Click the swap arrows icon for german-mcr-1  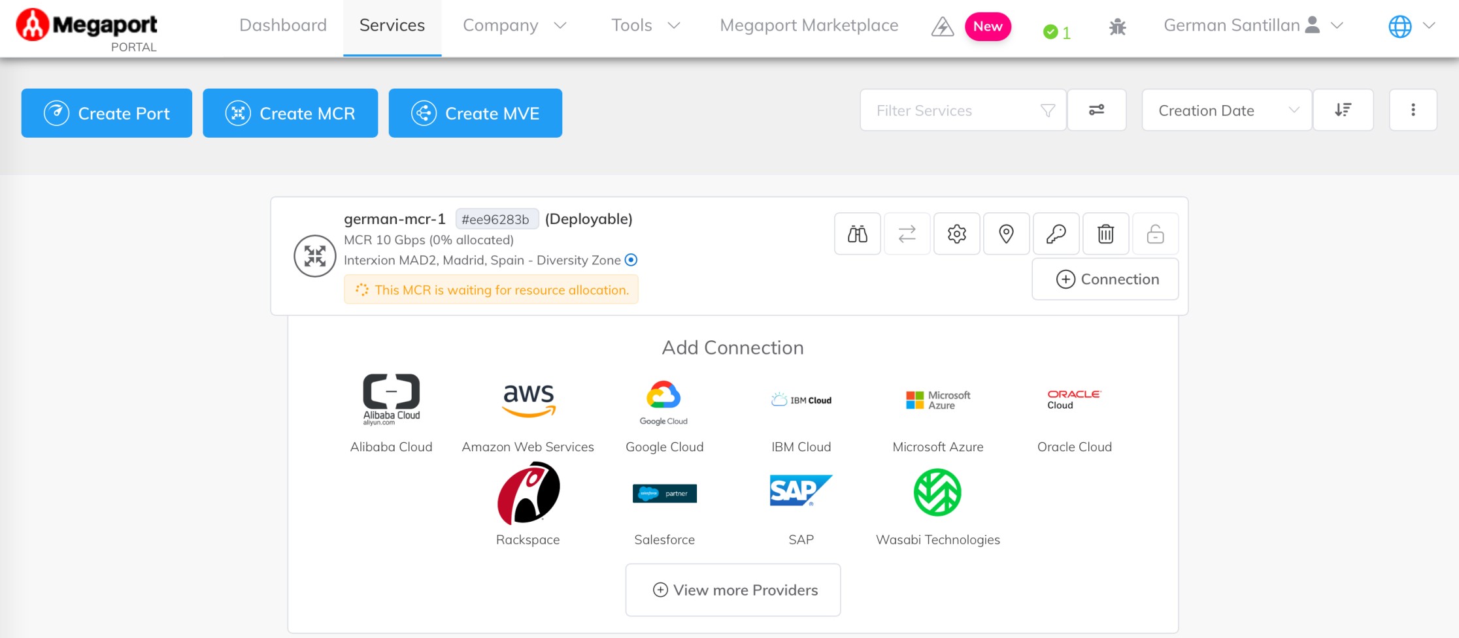[907, 234]
